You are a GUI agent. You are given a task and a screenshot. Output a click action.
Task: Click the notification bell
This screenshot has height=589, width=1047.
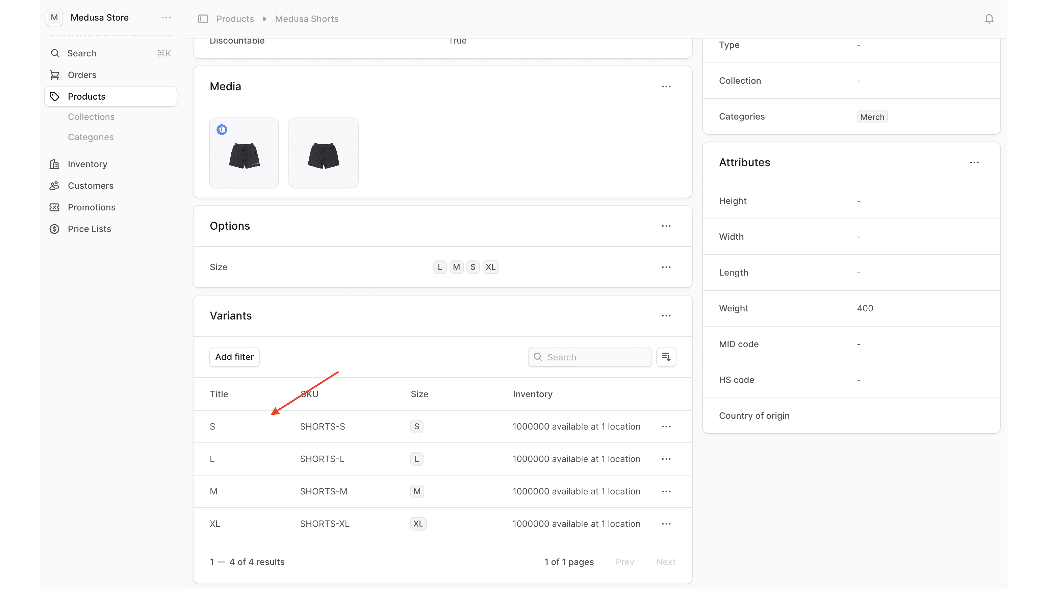click(x=989, y=19)
